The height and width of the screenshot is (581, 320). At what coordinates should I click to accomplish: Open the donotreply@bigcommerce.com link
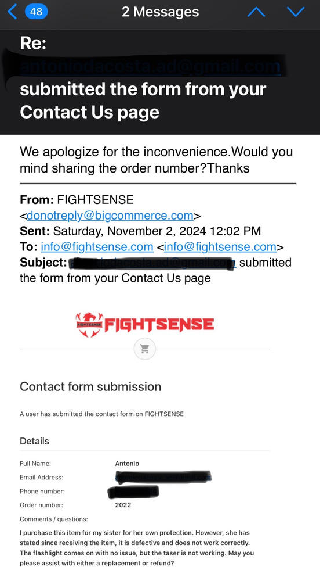[x=110, y=216]
